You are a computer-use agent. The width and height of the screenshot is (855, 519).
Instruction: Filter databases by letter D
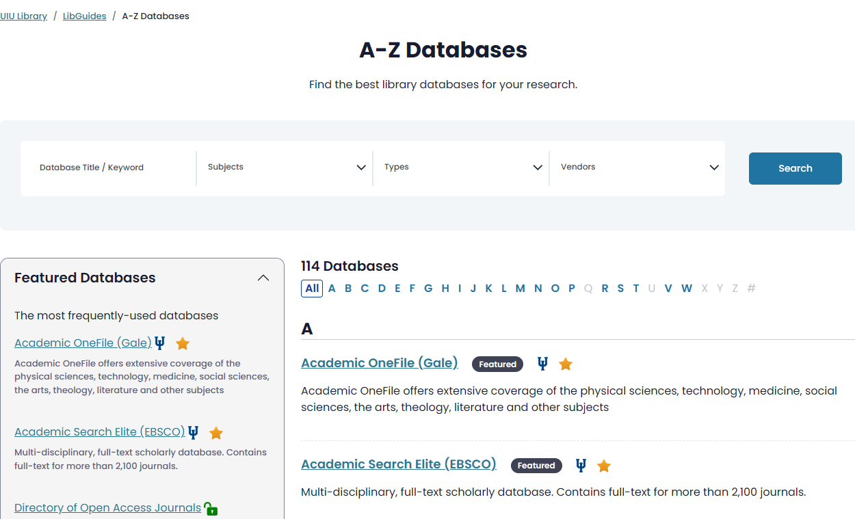tap(382, 289)
